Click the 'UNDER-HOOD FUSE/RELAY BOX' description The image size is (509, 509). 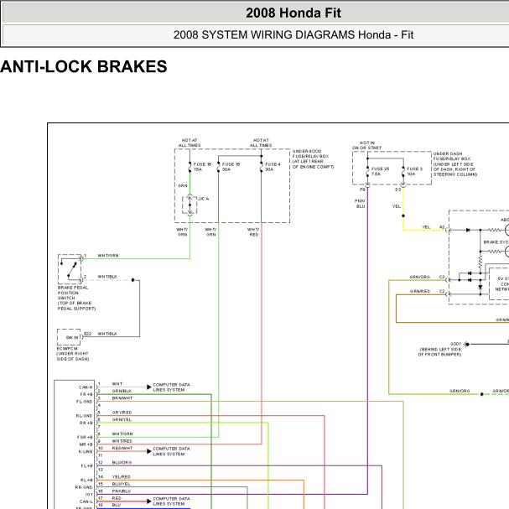pyautogui.click(x=313, y=159)
